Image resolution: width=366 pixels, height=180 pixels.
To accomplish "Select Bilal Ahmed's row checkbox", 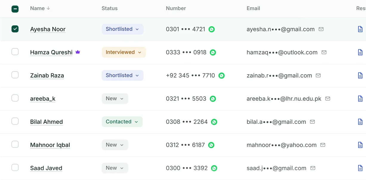I will (x=15, y=121).
